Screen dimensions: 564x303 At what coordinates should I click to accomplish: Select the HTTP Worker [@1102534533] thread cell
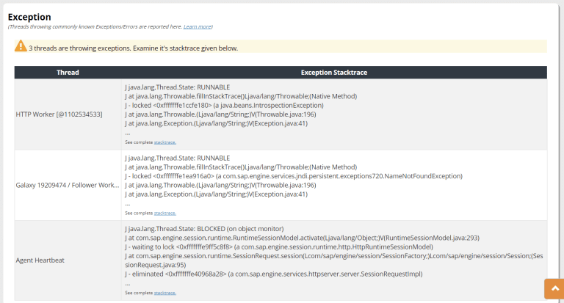(x=59, y=114)
